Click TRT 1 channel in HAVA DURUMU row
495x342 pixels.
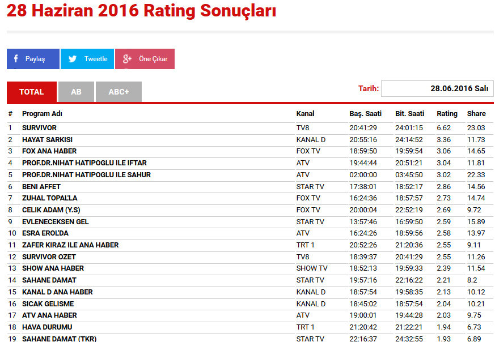tap(305, 327)
